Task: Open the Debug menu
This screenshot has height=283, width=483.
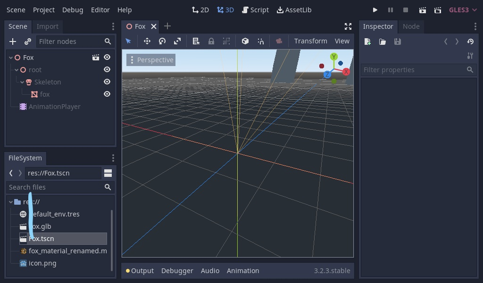Action: coord(73,10)
